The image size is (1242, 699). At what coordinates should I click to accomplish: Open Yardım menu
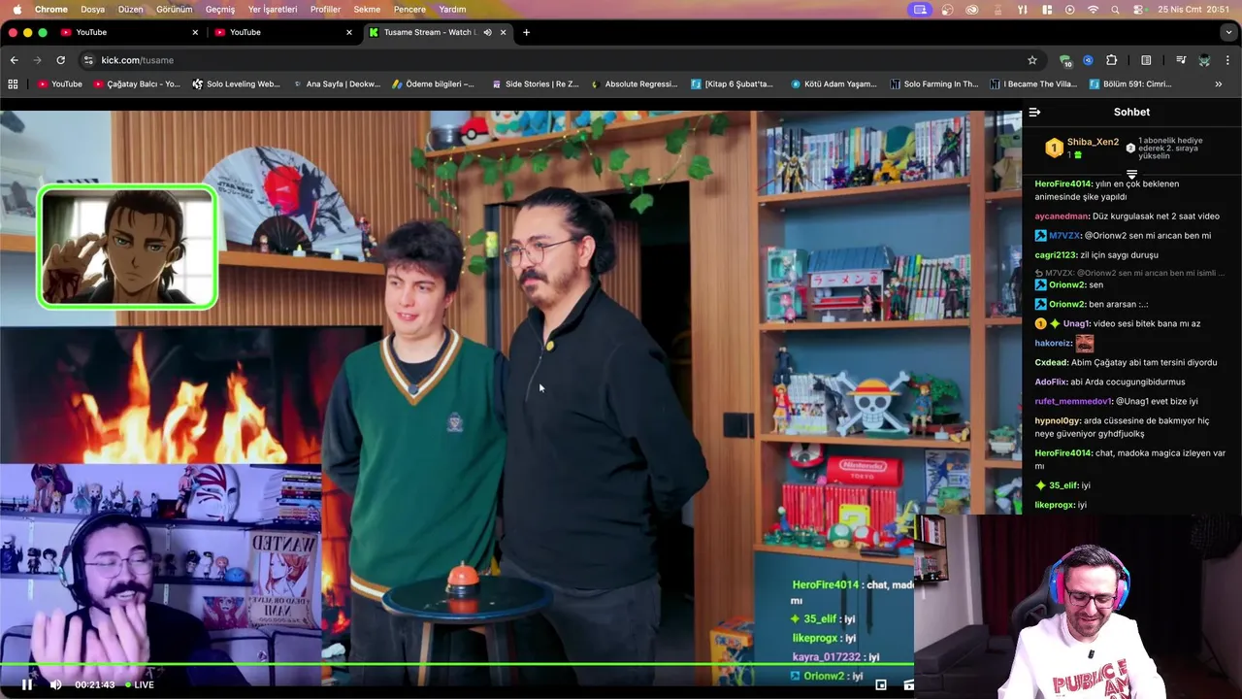452,10
